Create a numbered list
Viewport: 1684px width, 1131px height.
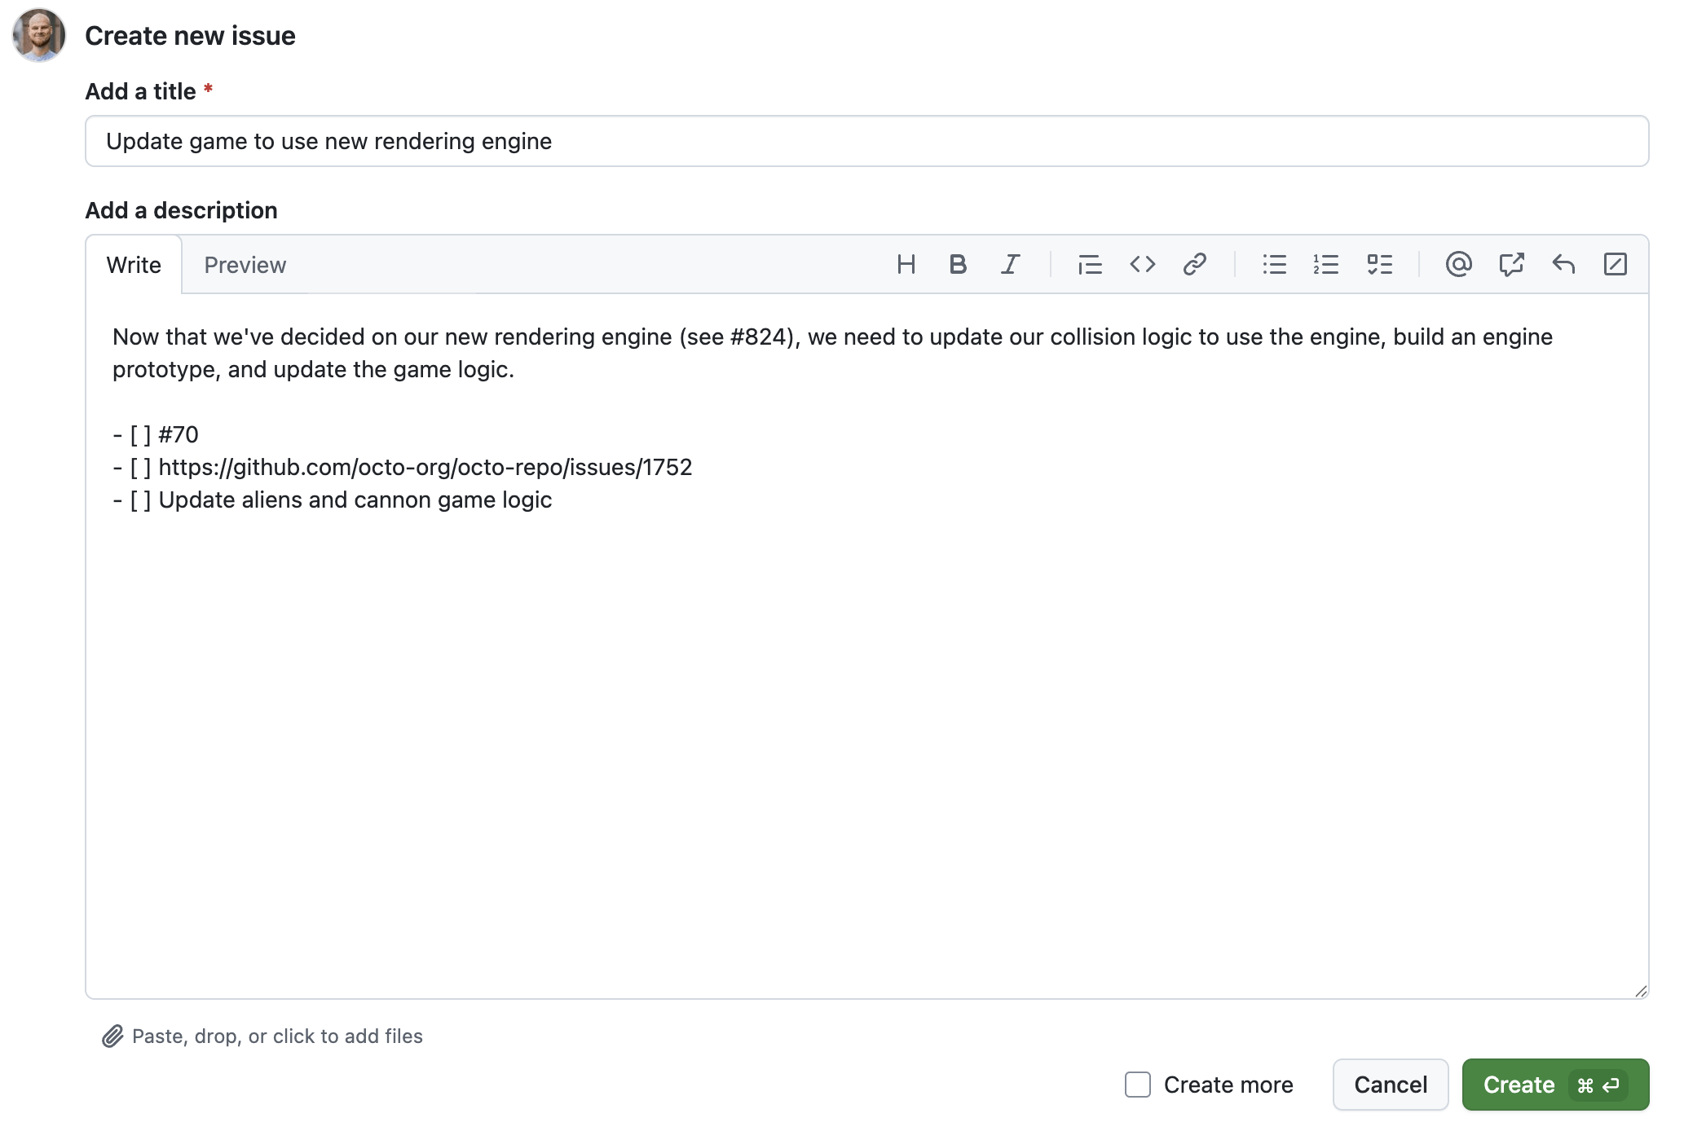[x=1326, y=264]
